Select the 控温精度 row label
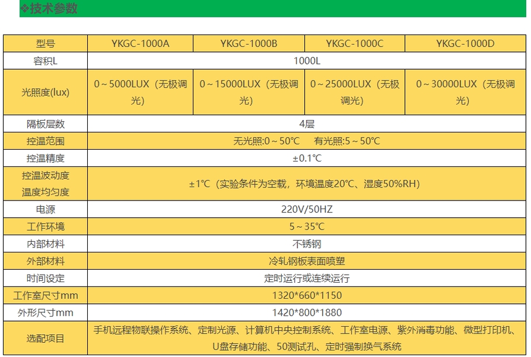The height and width of the screenshot is (357, 531). click(x=45, y=158)
